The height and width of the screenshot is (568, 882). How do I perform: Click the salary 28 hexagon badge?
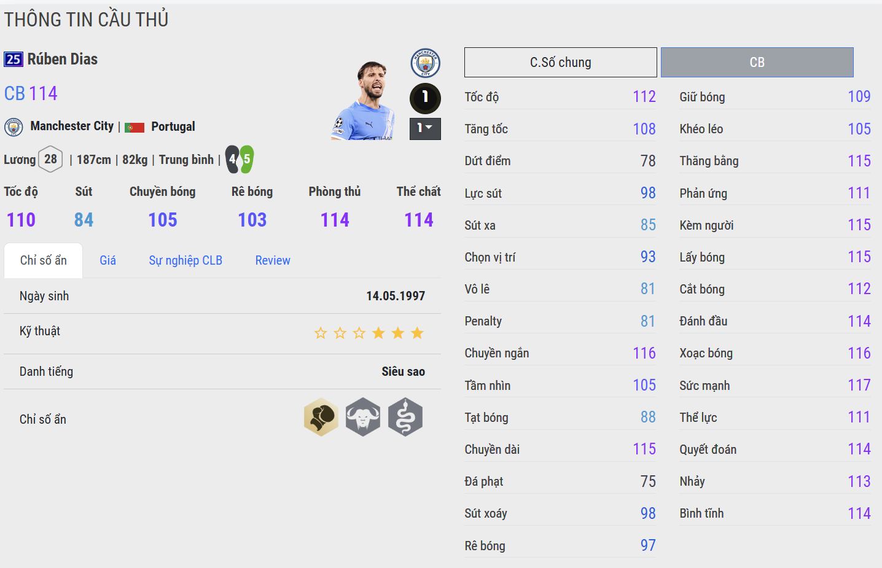pyautogui.click(x=50, y=160)
